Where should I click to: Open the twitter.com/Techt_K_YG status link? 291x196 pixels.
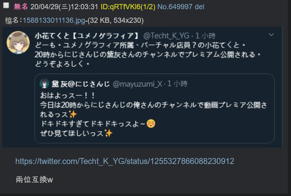[x=125, y=161]
